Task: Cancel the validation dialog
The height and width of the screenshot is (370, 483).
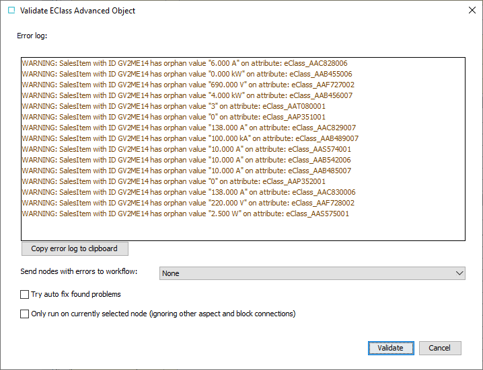Action: (439, 348)
